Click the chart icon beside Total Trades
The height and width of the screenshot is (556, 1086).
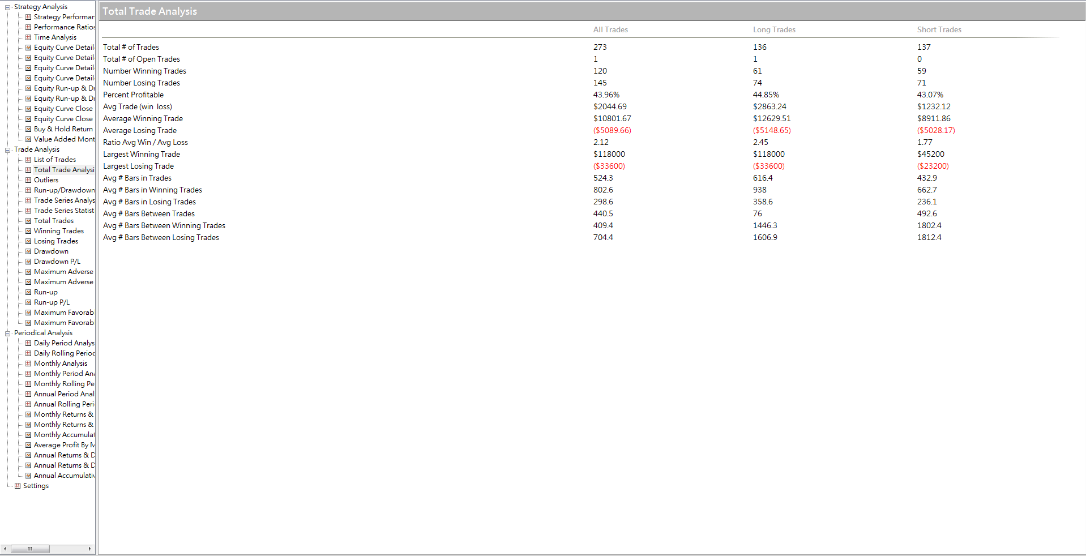coord(28,221)
